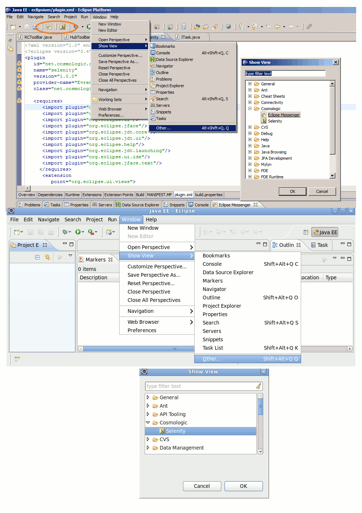Open the MANIFEST.MF tab of plugin.xml editor
The width and height of the screenshot is (362, 513).
point(159,195)
